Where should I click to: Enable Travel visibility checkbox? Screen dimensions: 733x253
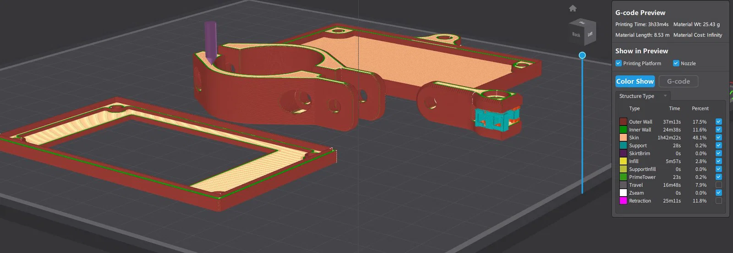click(x=718, y=185)
